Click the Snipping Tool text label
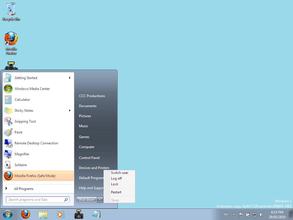Screen dimensions: 293x220 click(25, 121)
